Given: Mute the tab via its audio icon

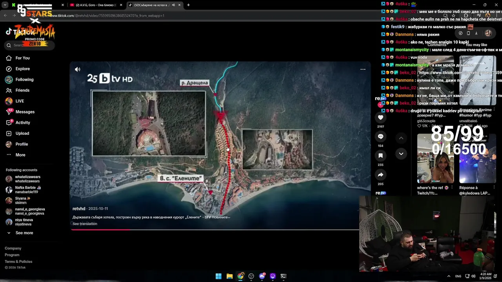Looking at the screenshot, I should coord(173,5).
